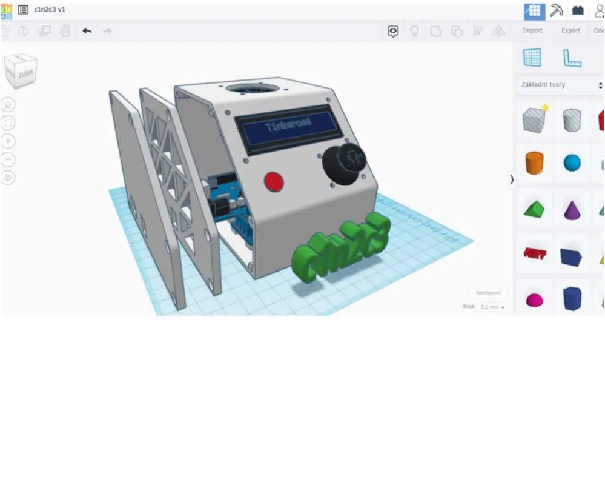Click the design title c1n2c3 v1
Screen dimensions: 605x491
coord(50,10)
